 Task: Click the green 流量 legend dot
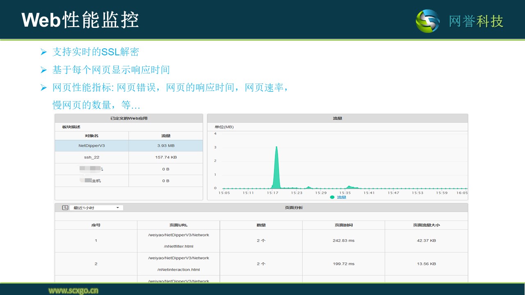tap(332, 197)
